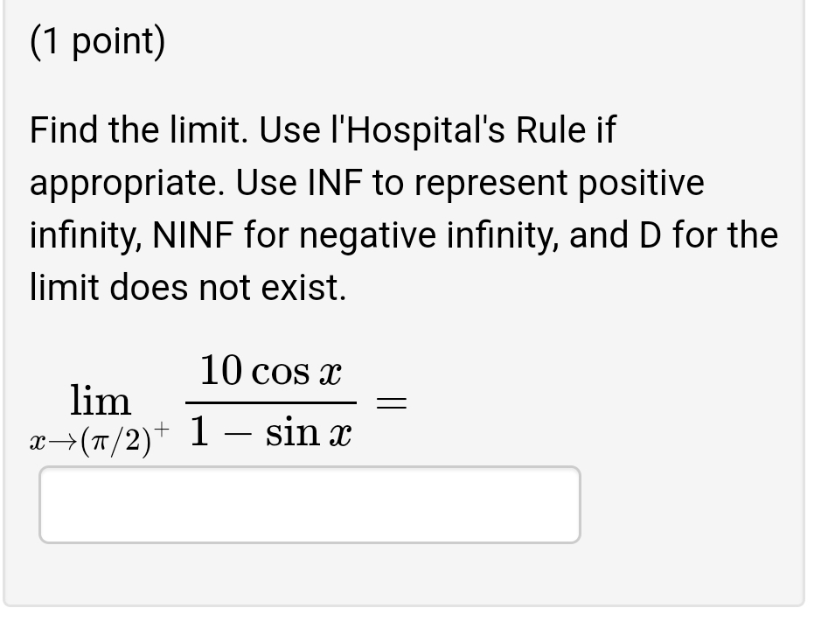The image size is (828, 629).
Task: Click the fraction "10 cos x" numerator
Action: [271, 369]
